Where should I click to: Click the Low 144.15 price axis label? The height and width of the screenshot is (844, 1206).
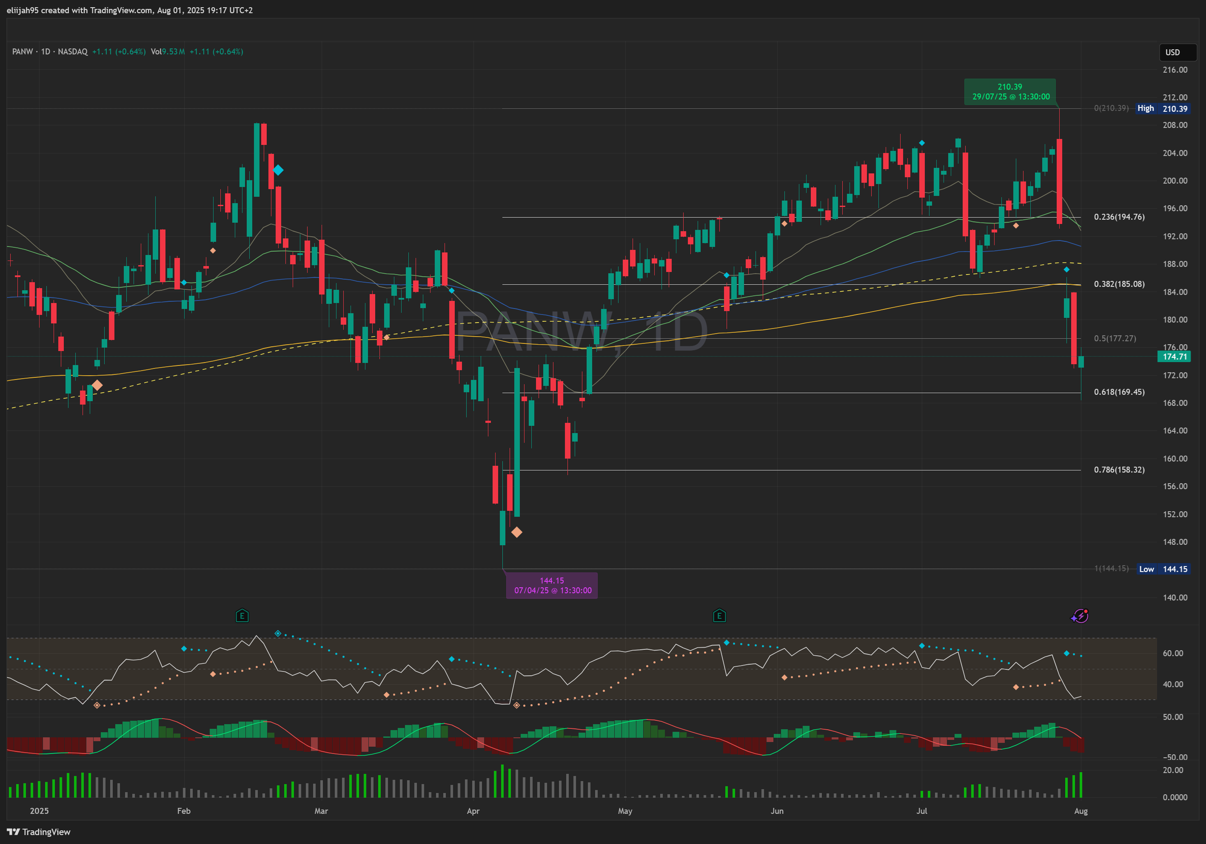(1163, 569)
